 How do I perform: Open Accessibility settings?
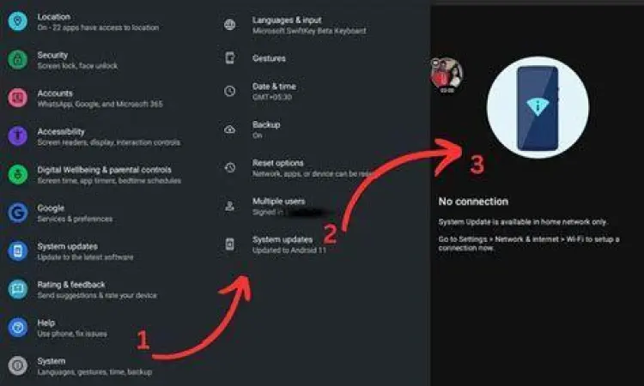(108, 136)
